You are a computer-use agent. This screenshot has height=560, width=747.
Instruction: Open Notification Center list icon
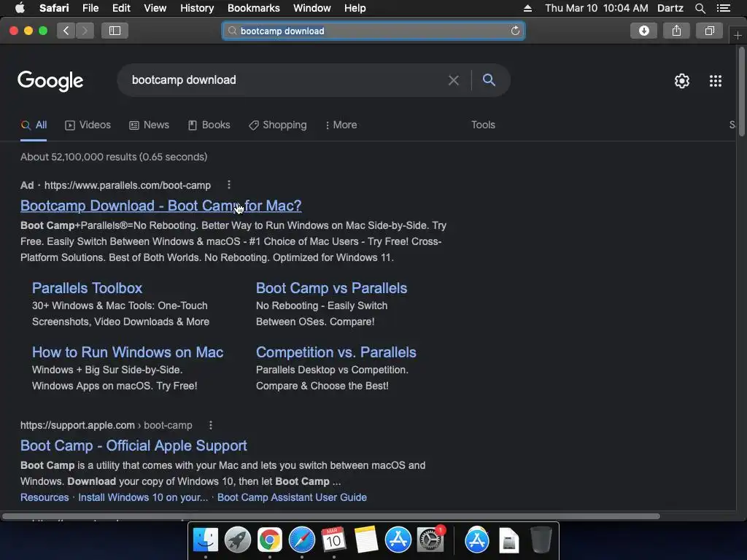tap(723, 8)
